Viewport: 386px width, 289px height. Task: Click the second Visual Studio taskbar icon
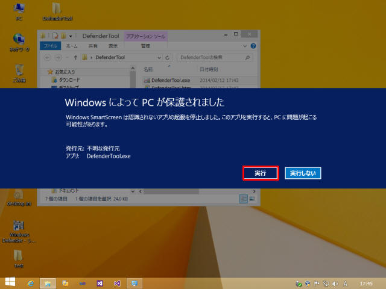[x=117, y=284]
